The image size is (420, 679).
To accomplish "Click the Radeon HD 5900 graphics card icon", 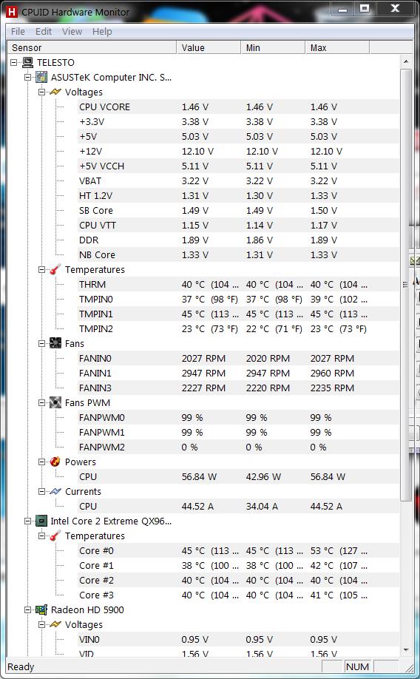I will point(41,609).
